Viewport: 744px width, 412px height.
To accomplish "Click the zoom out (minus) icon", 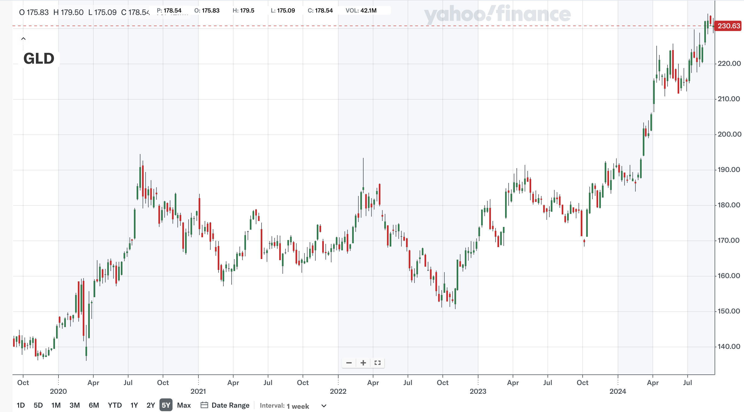I will pos(349,363).
